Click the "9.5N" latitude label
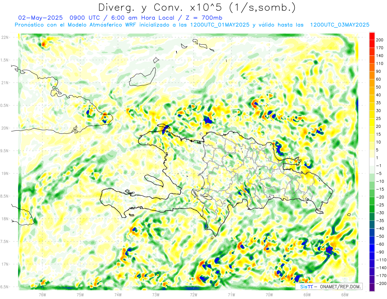This screenshot has width=387, height=299. pyautogui.click(x=5, y=151)
